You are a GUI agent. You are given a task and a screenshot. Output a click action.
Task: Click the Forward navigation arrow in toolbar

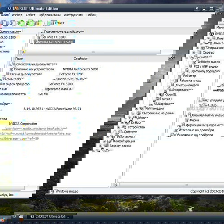click(13, 23)
